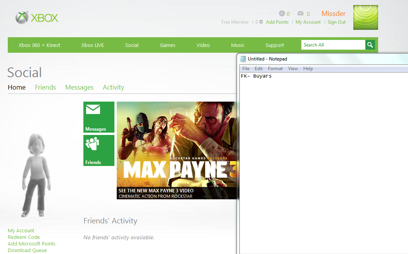Viewport: 408px width, 254px height.
Task: Click the Xbox logo in the header
Action: click(x=37, y=18)
